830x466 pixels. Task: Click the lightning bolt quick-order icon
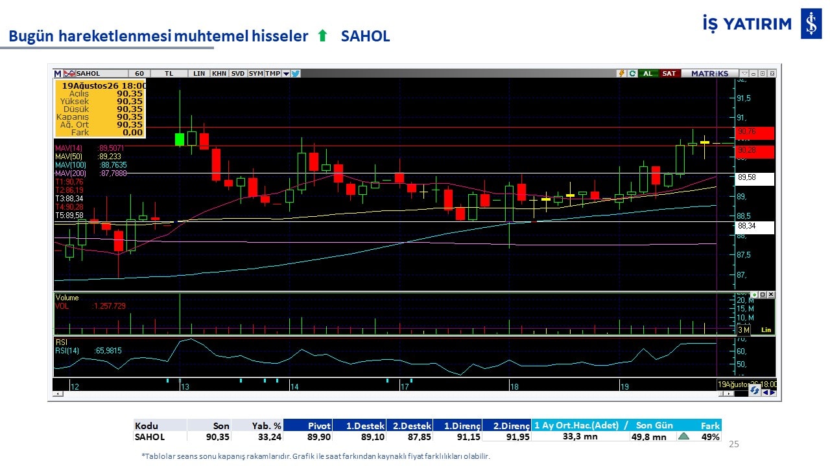pyautogui.click(x=622, y=74)
